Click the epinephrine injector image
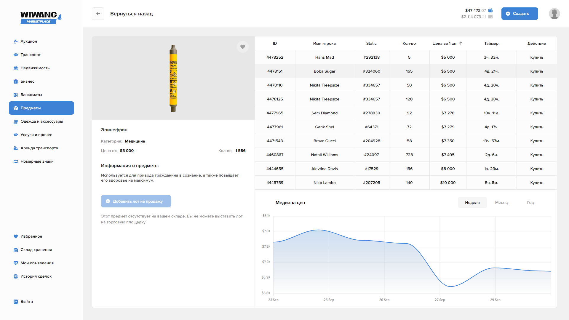569x320 pixels. click(x=173, y=78)
